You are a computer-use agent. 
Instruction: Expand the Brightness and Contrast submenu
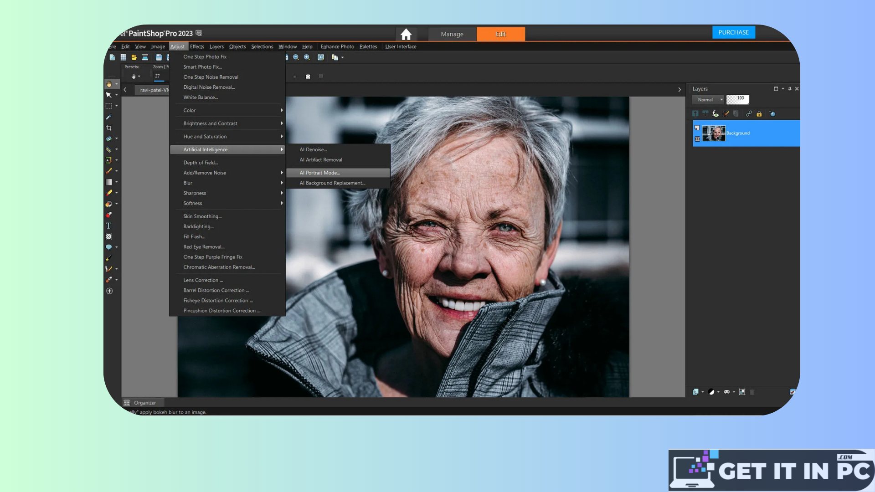tap(227, 123)
